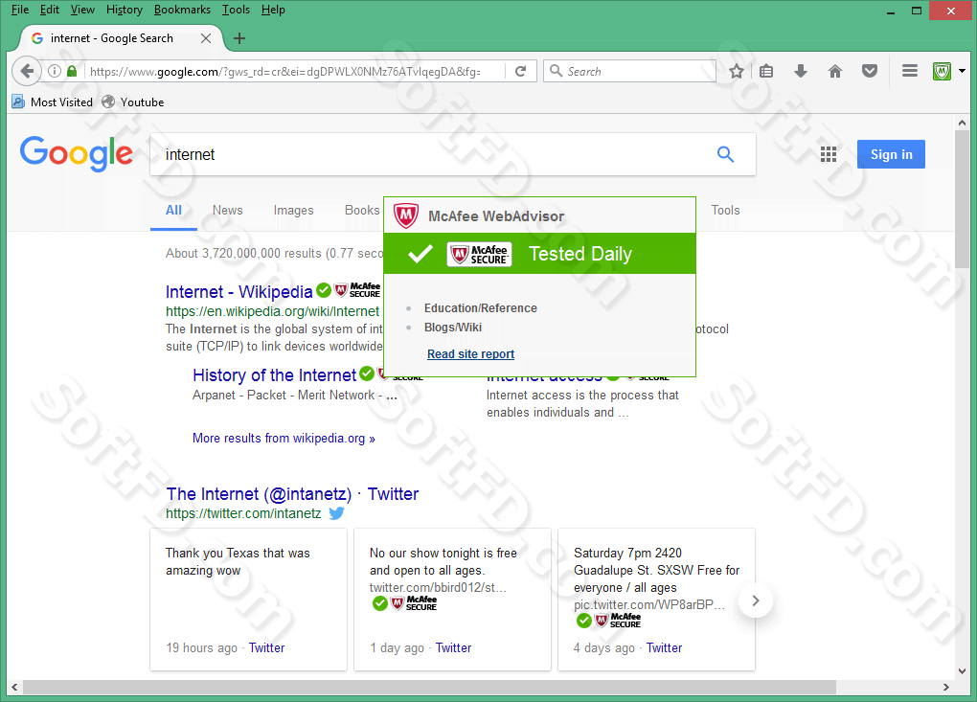Click McAfee SECURE badge beside Wikipedia result
Image resolution: width=977 pixels, height=702 pixels.
pos(357,290)
